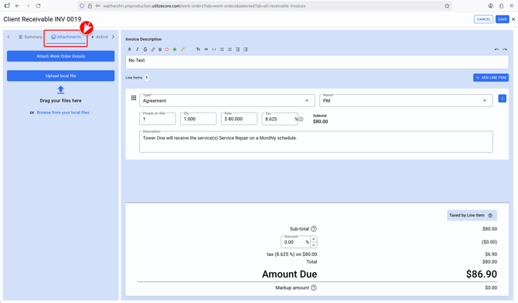
Task: Open the line item three-dot menu
Action: pyautogui.click(x=502, y=99)
